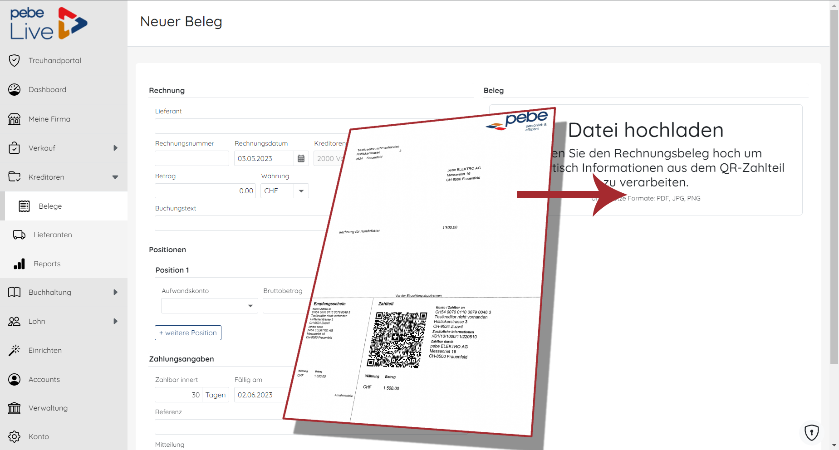Click the Verkauf shopping bag icon

tap(15, 148)
